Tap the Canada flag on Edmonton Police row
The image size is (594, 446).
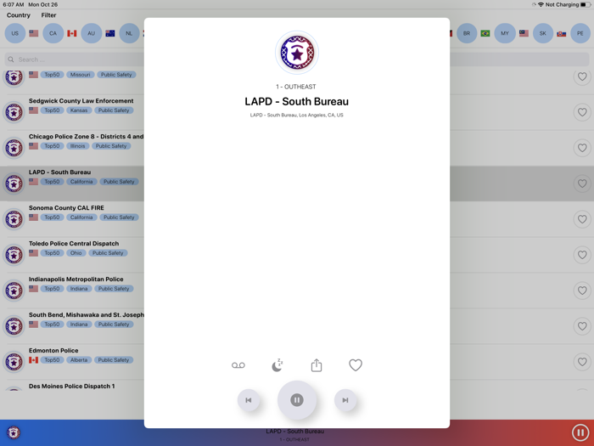34,360
